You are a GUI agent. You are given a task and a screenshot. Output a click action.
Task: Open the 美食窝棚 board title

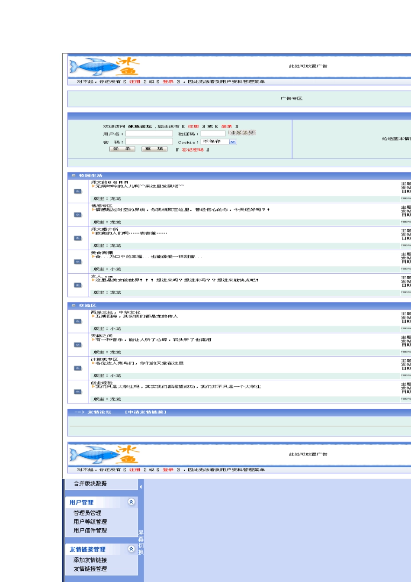coord(102,252)
